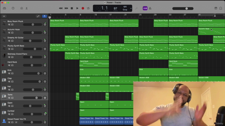The height and width of the screenshot is (126, 225).
Task: Select the first Diesel Power Vox audio region
Action: (87, 121)
